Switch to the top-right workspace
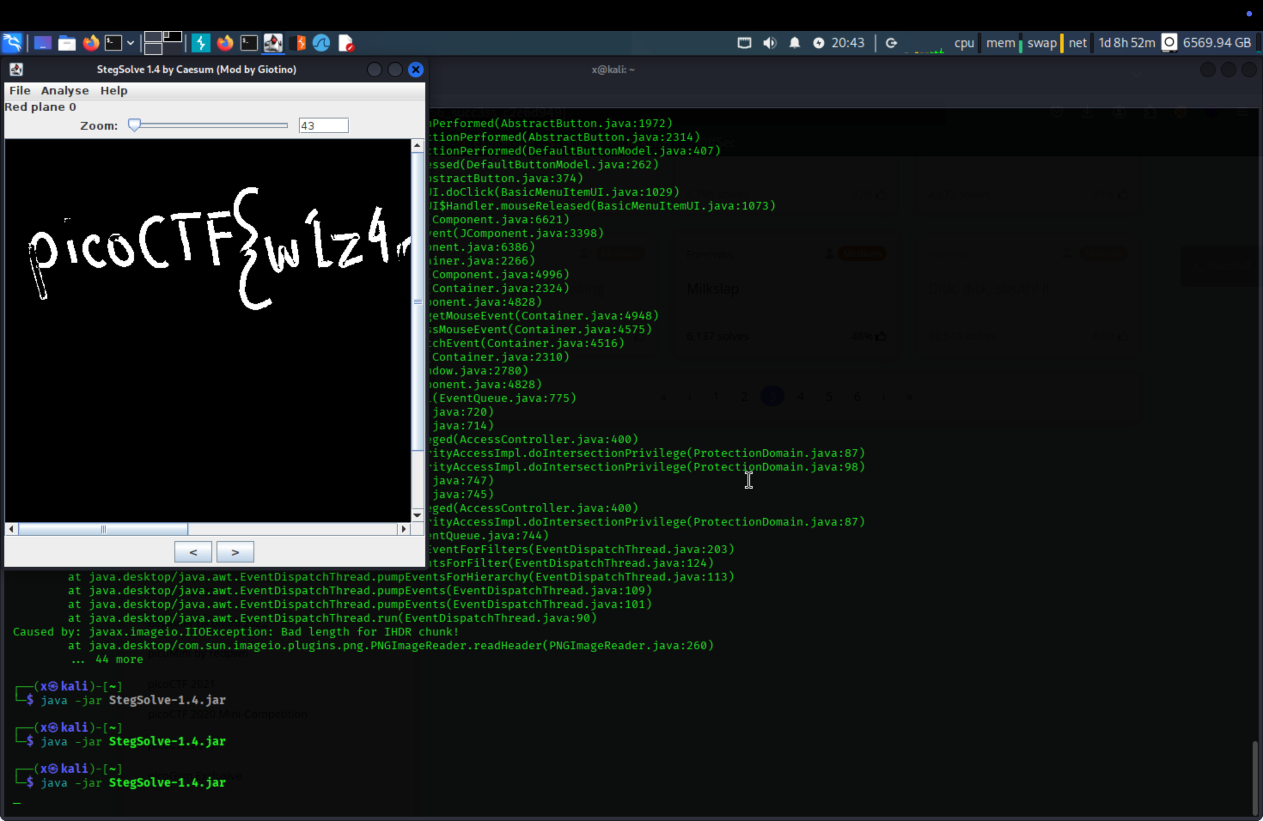 (172, 37)
